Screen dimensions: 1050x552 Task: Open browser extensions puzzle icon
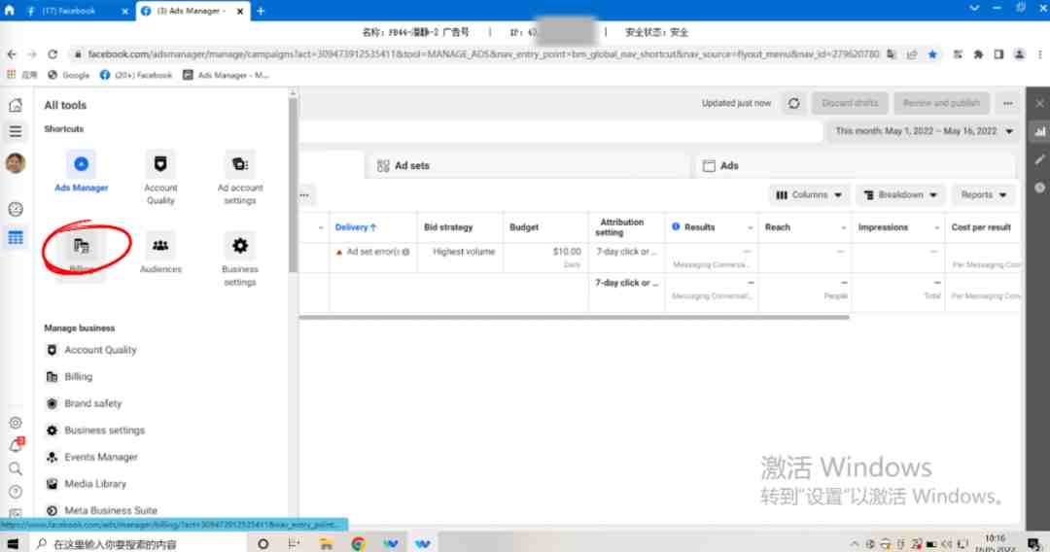click(978, 54)
